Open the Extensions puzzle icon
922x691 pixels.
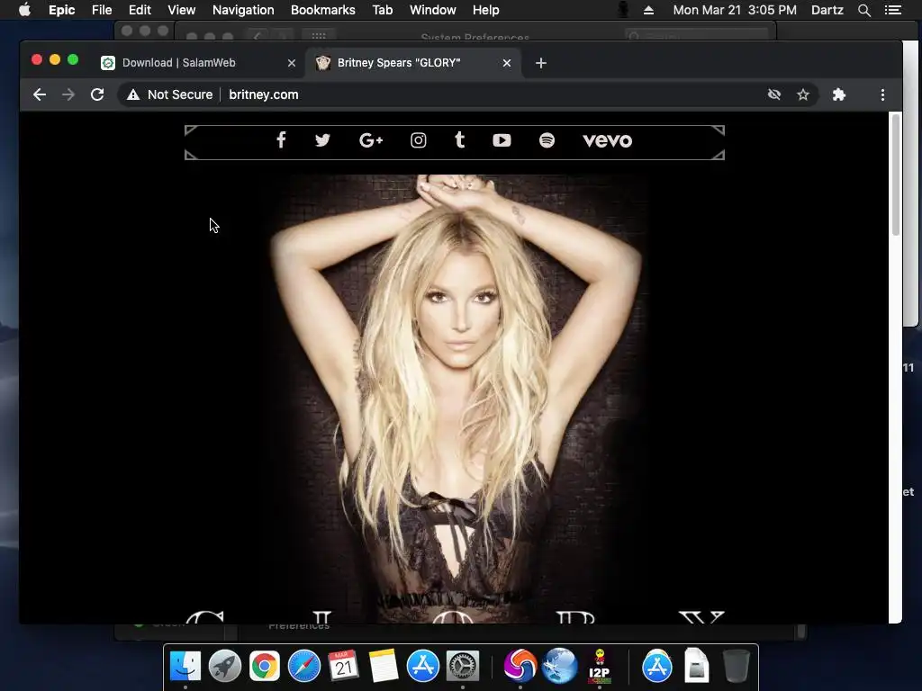click(x=839, y=94)
